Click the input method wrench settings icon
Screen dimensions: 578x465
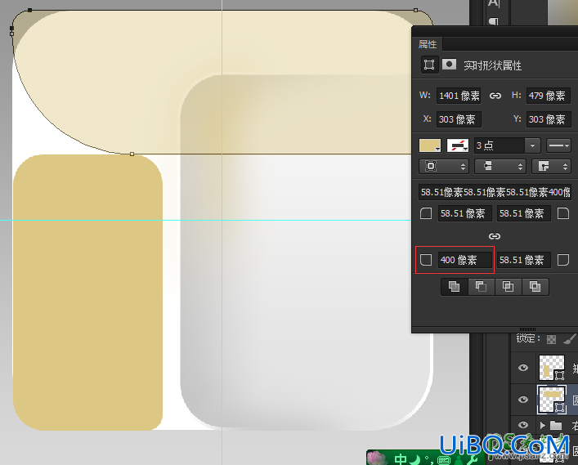(472, 459)
